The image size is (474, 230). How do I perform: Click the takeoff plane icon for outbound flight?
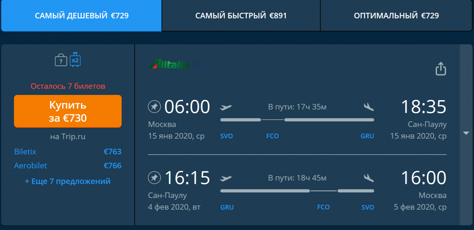pyautogui.click(x=226, y=107)
